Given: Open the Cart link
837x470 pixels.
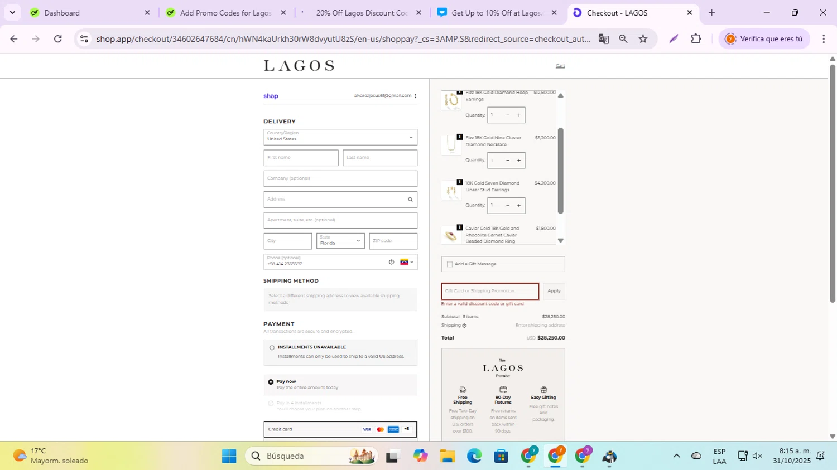Looking at the screenshot, I should click(560, 66).
